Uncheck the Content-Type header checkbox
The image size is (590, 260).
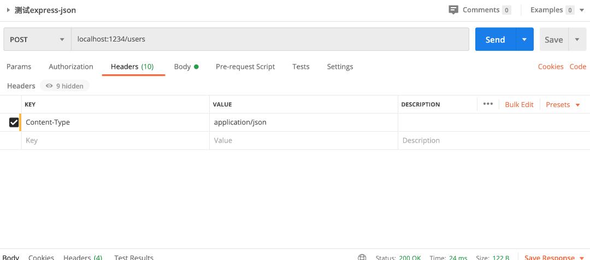(x=14, y=122)
